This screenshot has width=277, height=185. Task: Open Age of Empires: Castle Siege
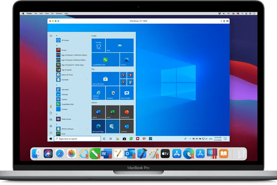tap(70, 65)
